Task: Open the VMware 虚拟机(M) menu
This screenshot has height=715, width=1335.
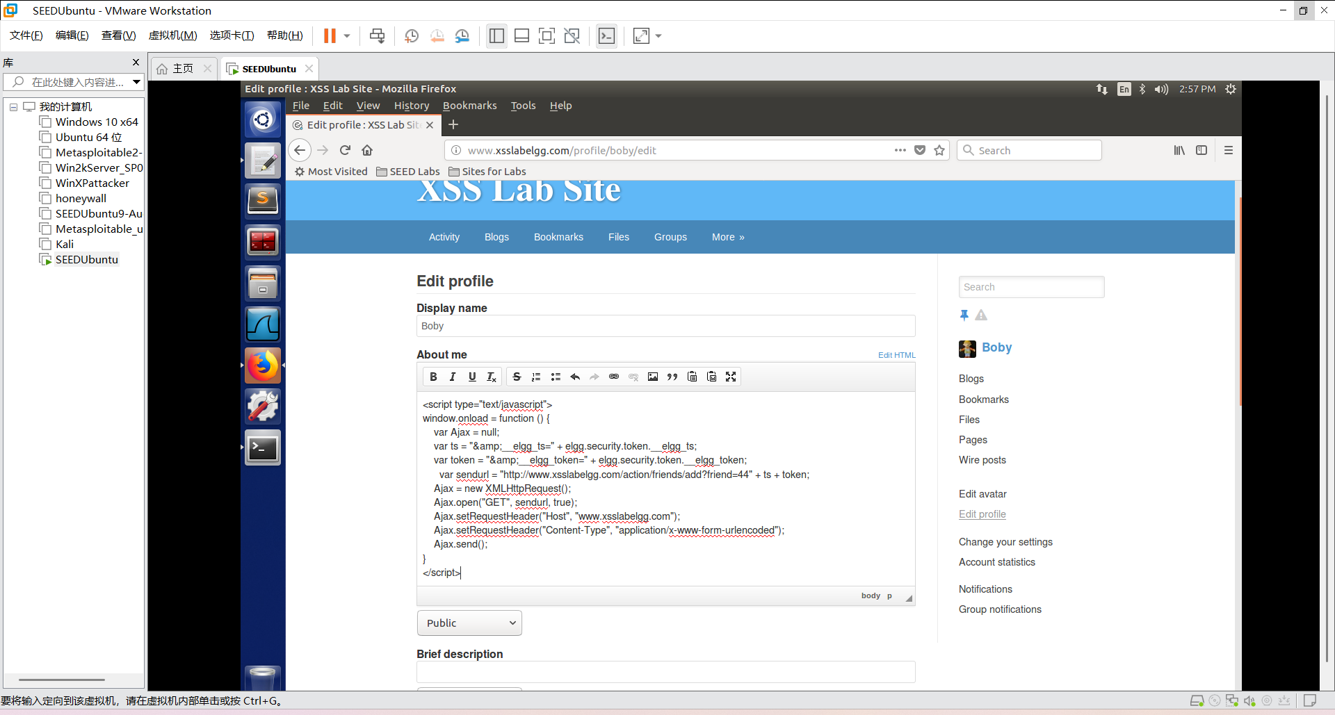Action: (172, 35)
